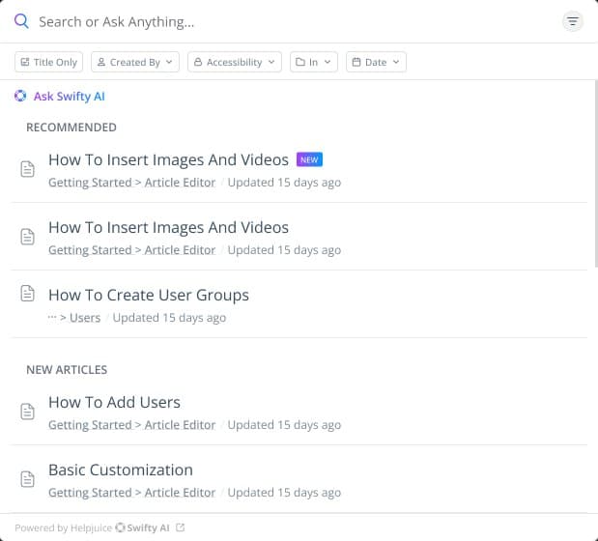
Task: Click the RECOMMENDED section heading
Action: coord(71,127)
